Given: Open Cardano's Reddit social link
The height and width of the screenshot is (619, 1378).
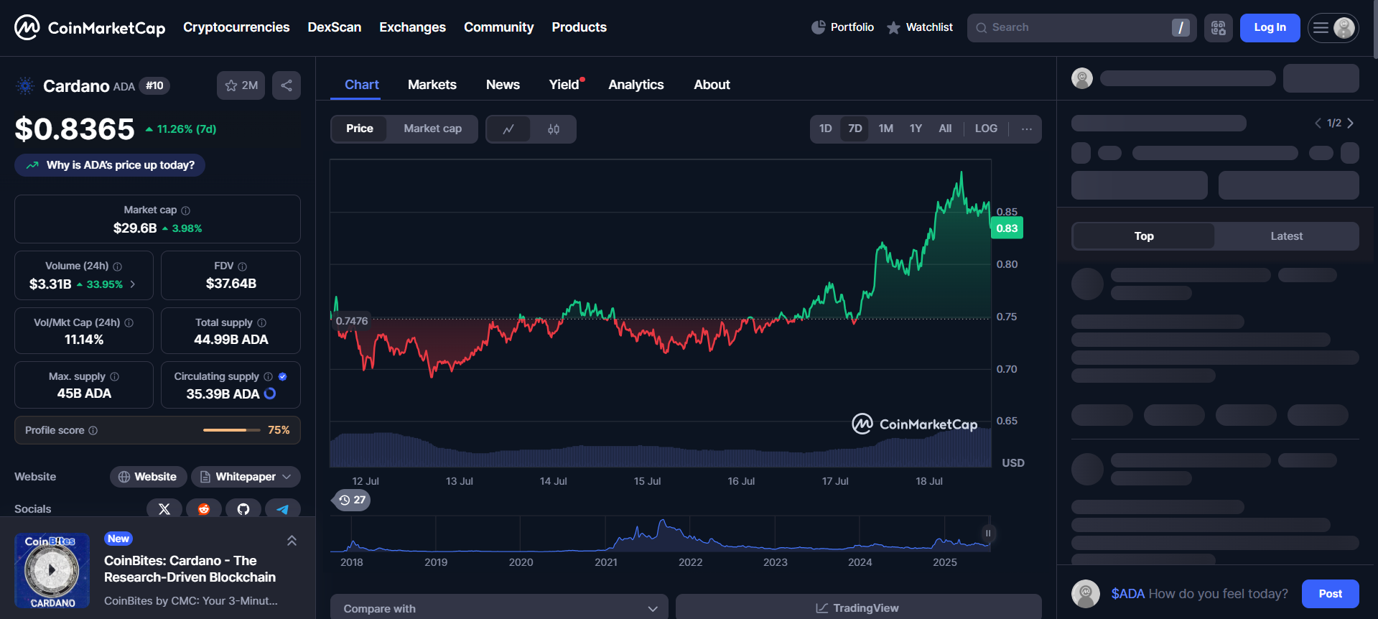Looking at the screenshot, I should (204, 508).
